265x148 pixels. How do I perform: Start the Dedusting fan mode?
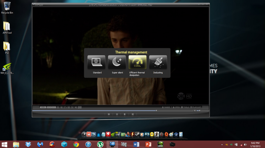(158, 62)
